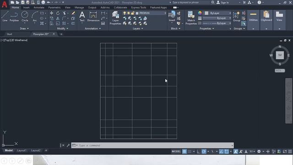Click the Offset tool icon
293x165 pixels.
coord(73,23)
